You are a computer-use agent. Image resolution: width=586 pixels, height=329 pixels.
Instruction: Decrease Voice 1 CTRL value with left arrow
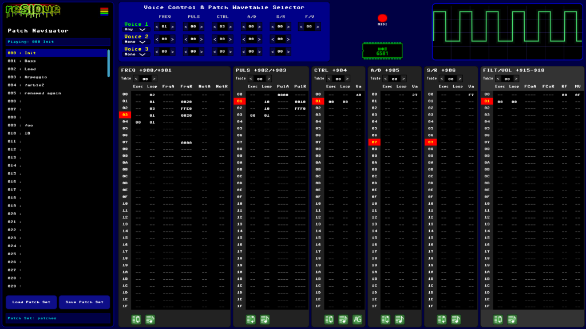click(x=215, y=27)
